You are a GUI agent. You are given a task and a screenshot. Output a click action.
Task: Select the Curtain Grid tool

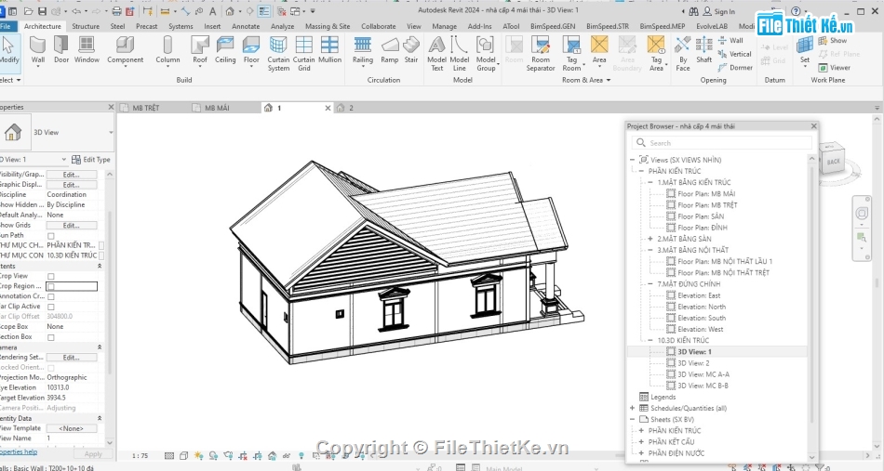[304, 54]
